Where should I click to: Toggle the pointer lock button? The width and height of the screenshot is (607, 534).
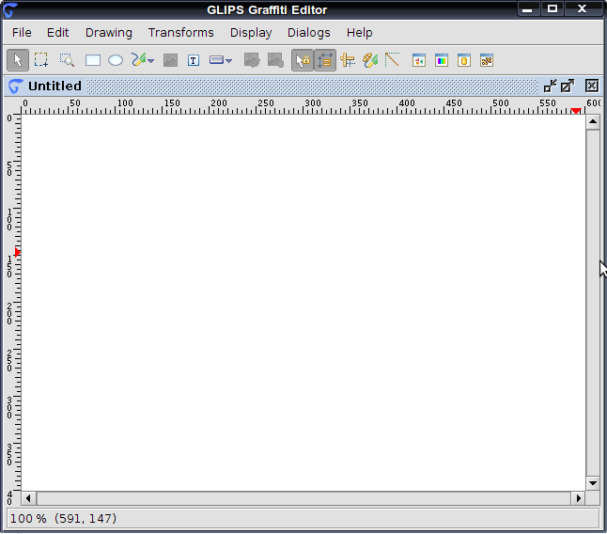pyautogui.click(x=303, y=60)
